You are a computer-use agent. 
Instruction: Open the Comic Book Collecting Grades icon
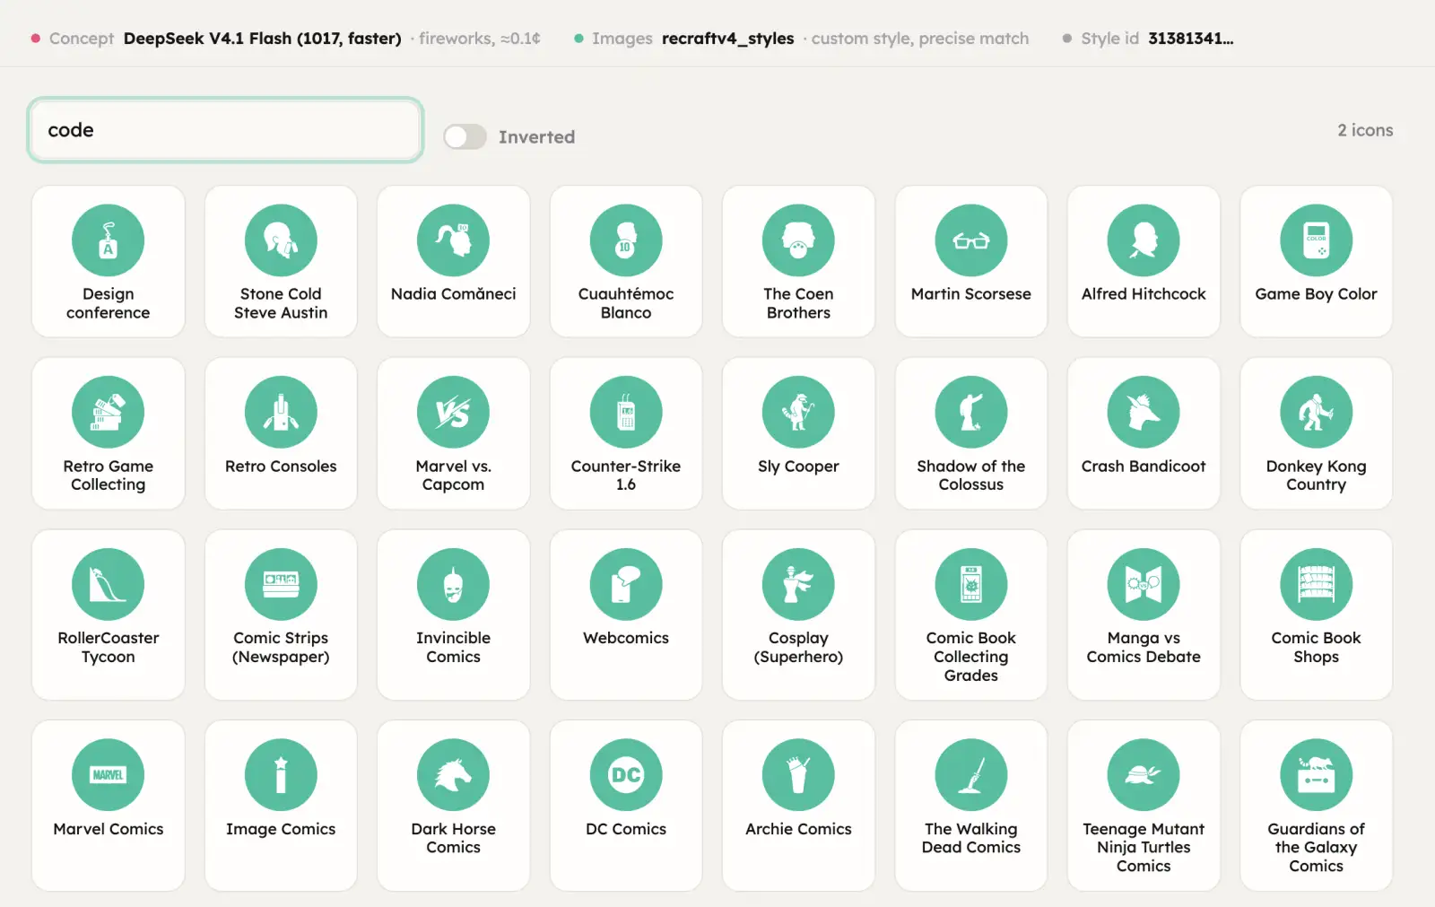coord(971,584)
